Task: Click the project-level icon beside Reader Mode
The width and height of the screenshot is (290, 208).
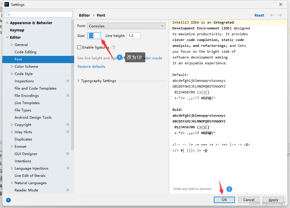Action: (68, 190)
